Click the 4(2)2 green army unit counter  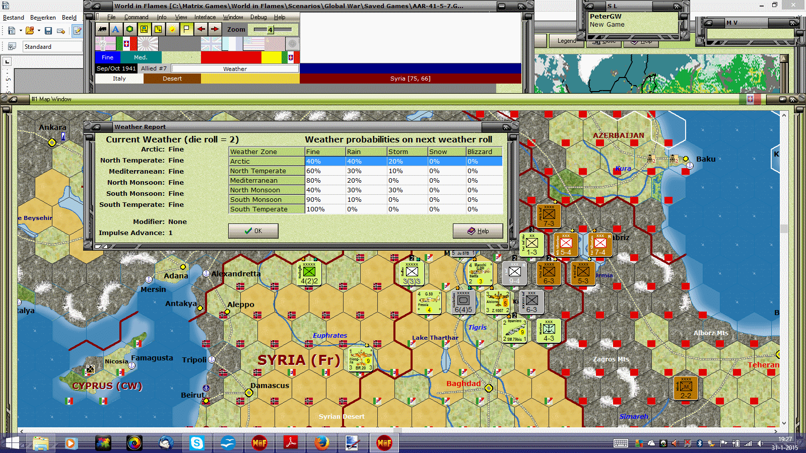[309, 273]
